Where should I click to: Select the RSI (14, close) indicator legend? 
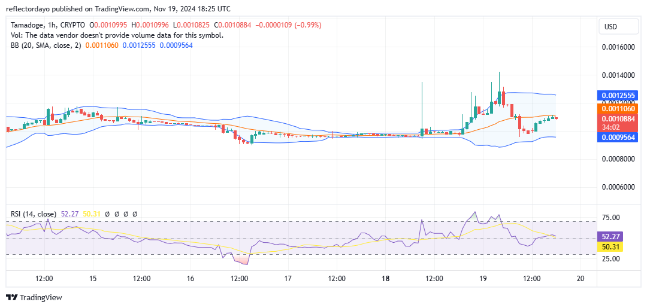(x=32, y=214)
